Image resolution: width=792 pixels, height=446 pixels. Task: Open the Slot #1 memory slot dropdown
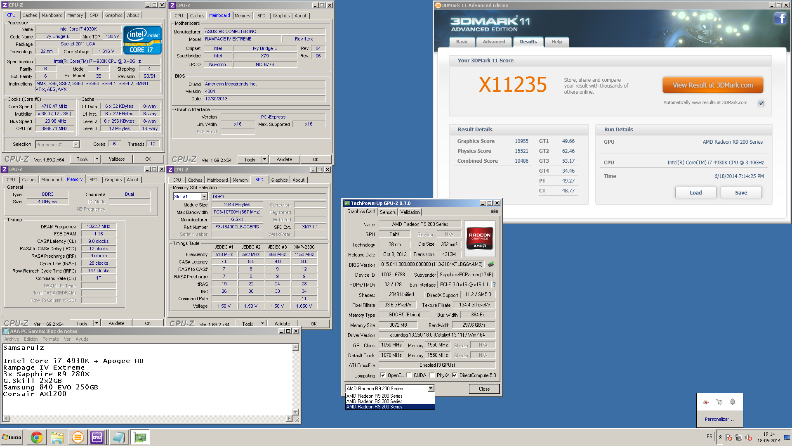(204, 197)
